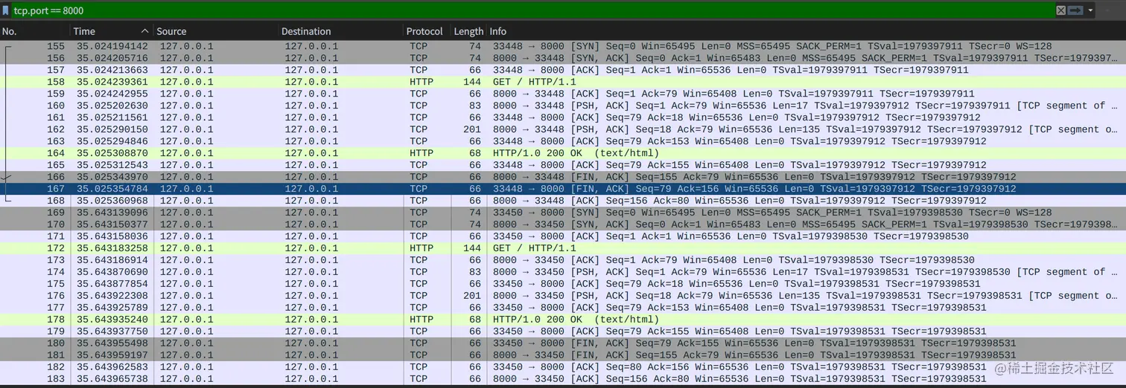Select packet 160 with Len=17
This screenshot has width=1126, height=388.
(563, 106)
